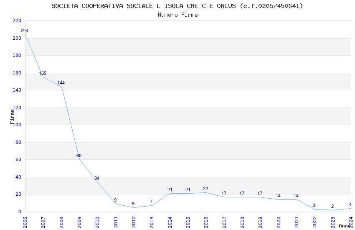Viewport: 355px width, 230px height.
Task: Click the x-axis year 2009
Action: tap(79, 222)
